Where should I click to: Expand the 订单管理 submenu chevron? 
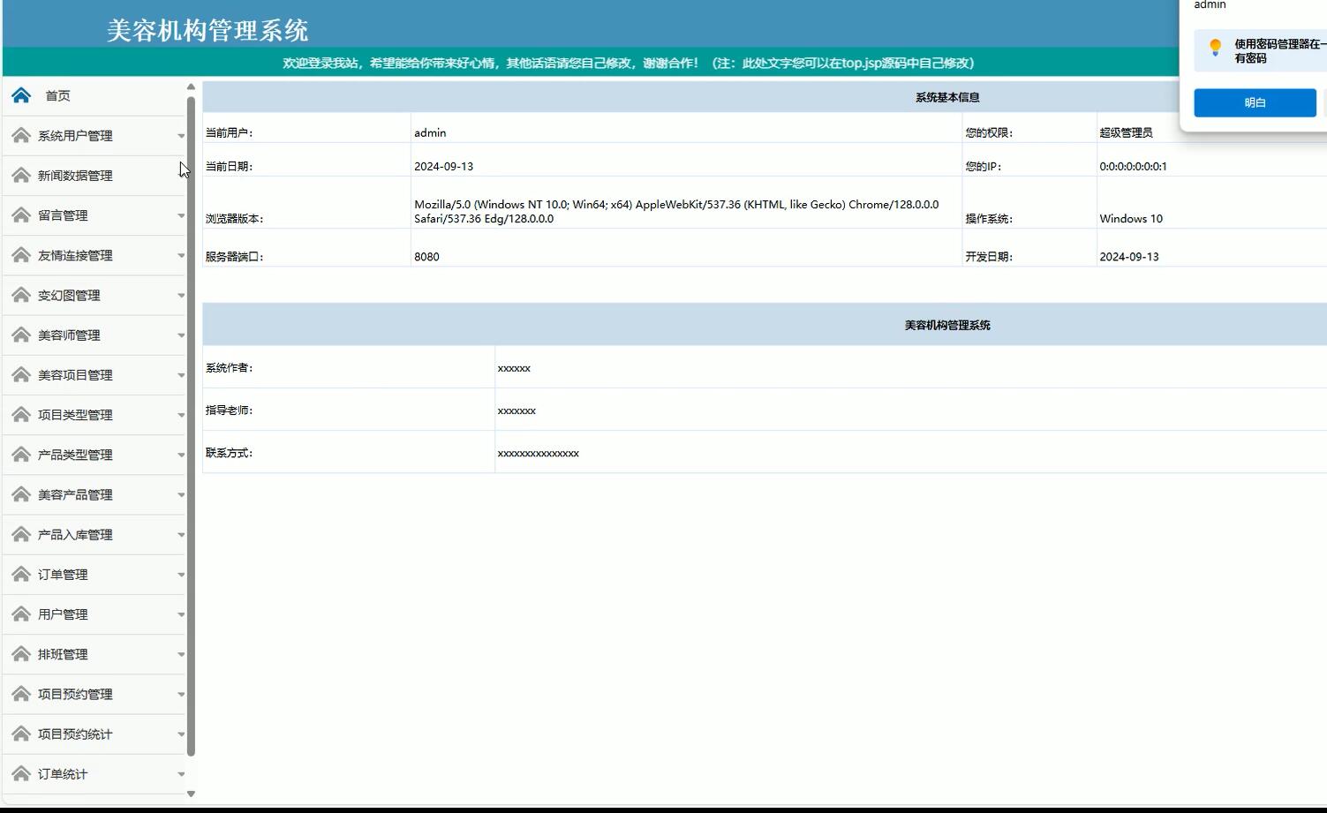pyautogui.click(x=182, y=574)
